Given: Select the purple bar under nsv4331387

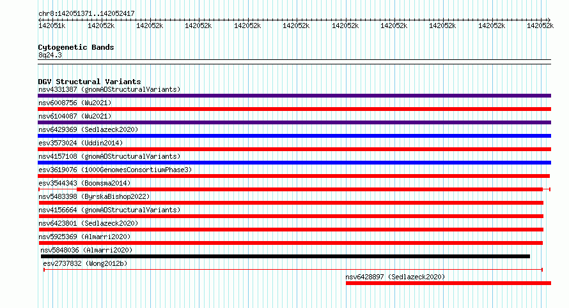Looking at the screenshot, I should coord(294,96).
